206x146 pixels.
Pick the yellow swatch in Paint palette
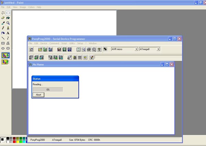coord(18,142)
